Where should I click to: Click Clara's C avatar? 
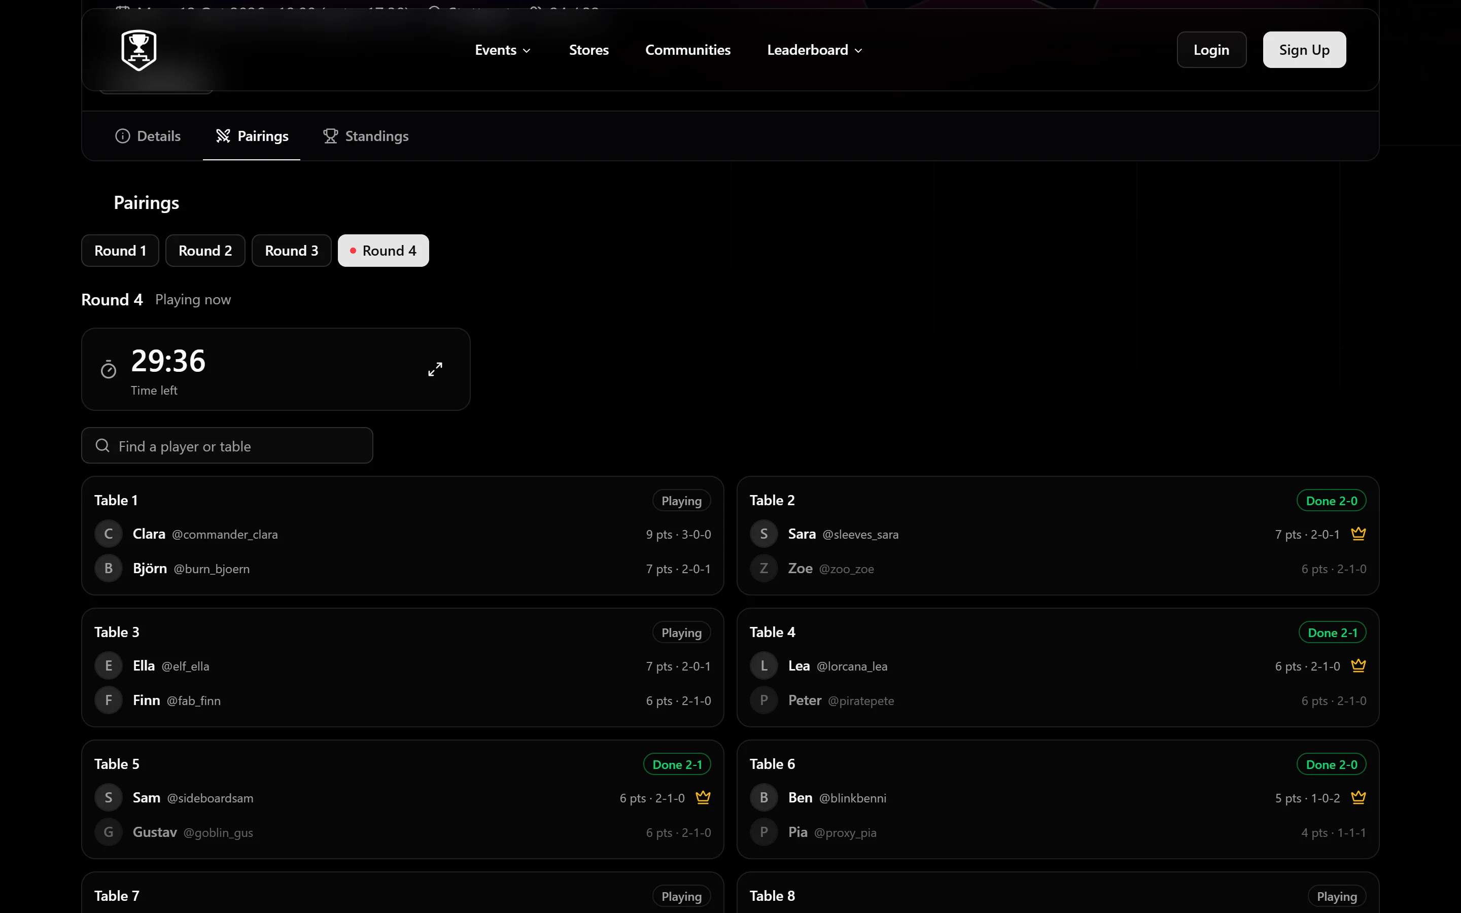pyautogui.click(x=109, y=534)
